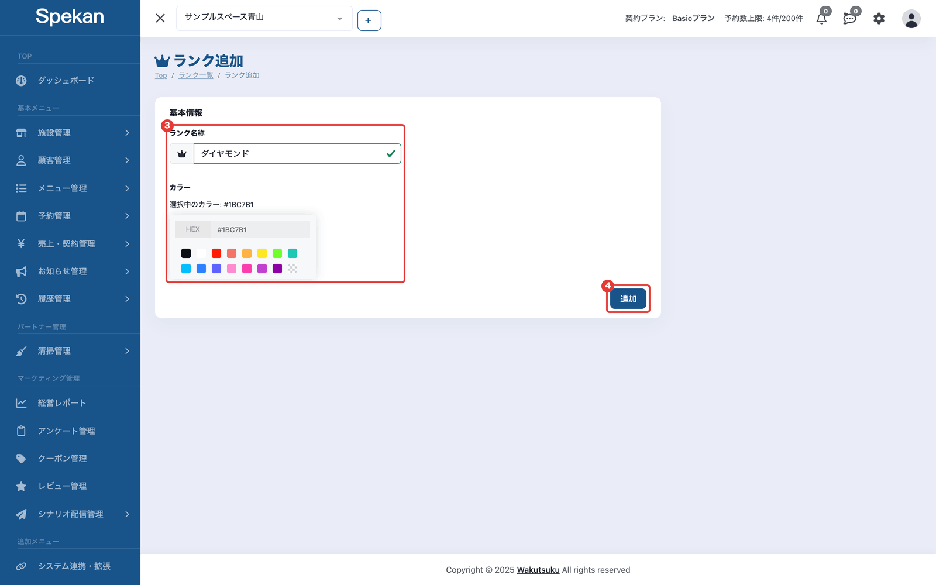Click the HEX color value field
Image resolution: width=936 pixels, height=585 pixels.
click(260, 229)
